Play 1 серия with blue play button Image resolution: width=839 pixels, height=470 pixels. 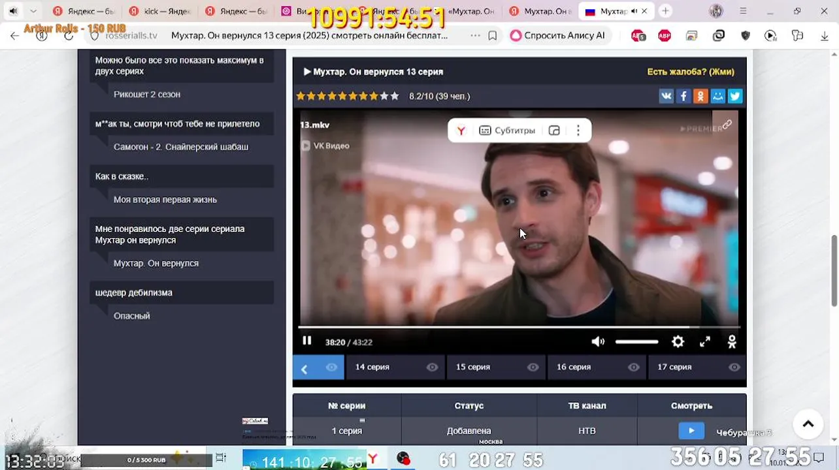tap(691, 431)
